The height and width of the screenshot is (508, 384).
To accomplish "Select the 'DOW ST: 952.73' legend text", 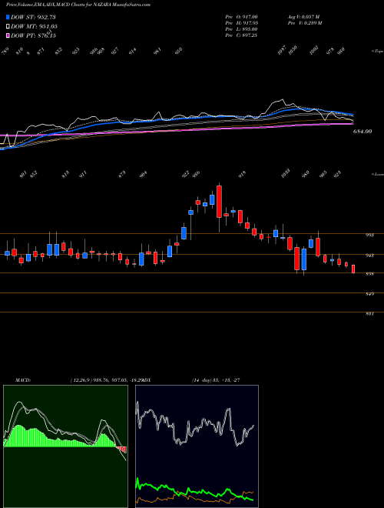I will [x=33, y=17].
